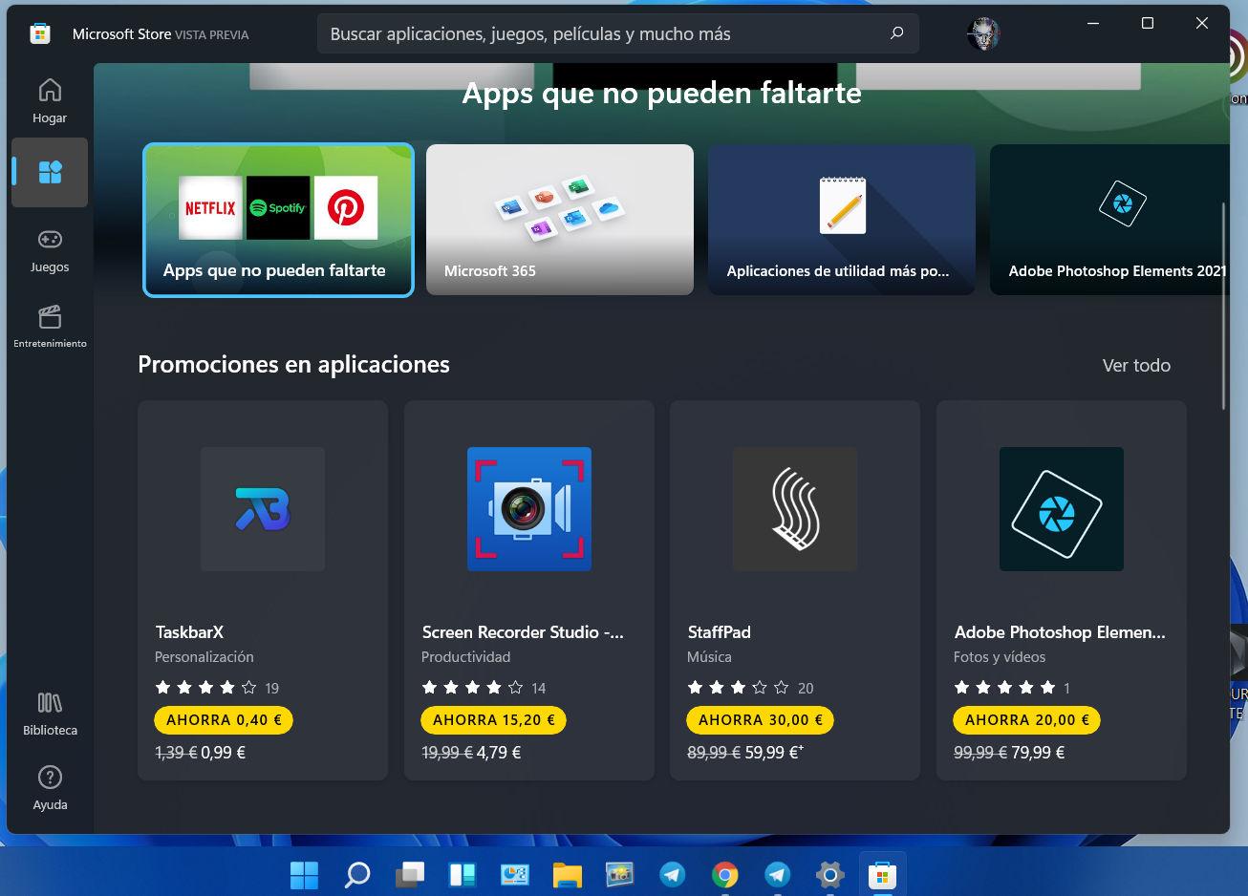Click the TaskbarX app icon
The width and height of the screenshot is (1248, 896).
pos(263,509)
